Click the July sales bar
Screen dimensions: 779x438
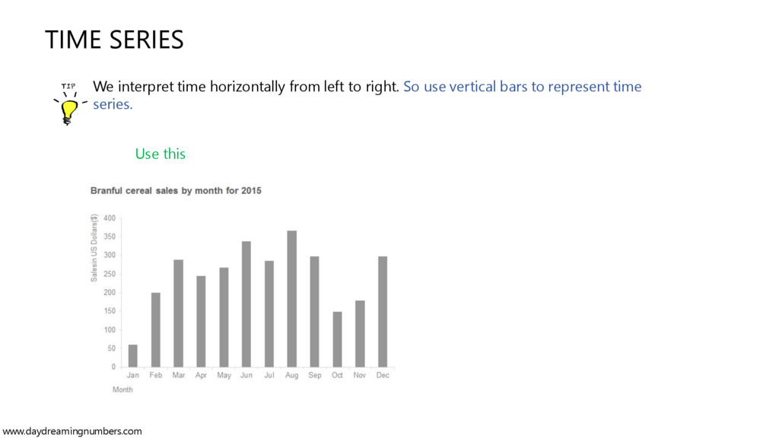click(x=269, y=314)
